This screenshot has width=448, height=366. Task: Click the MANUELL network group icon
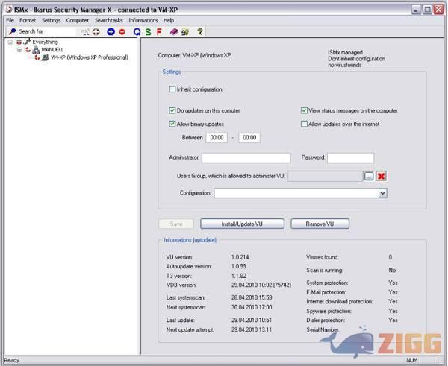click(x=36, y=50)
